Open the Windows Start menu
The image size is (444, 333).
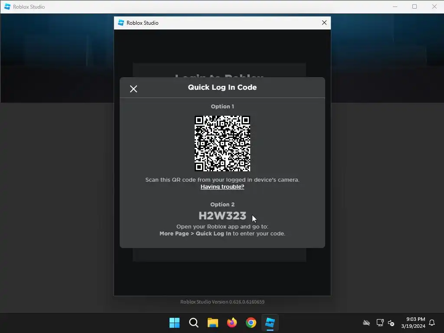click(174, 323)
